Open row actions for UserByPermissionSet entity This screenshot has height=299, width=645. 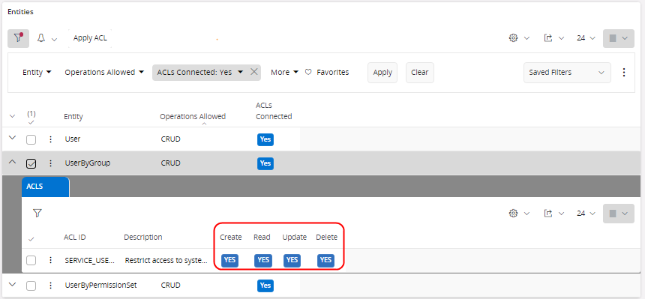(50, 285)
